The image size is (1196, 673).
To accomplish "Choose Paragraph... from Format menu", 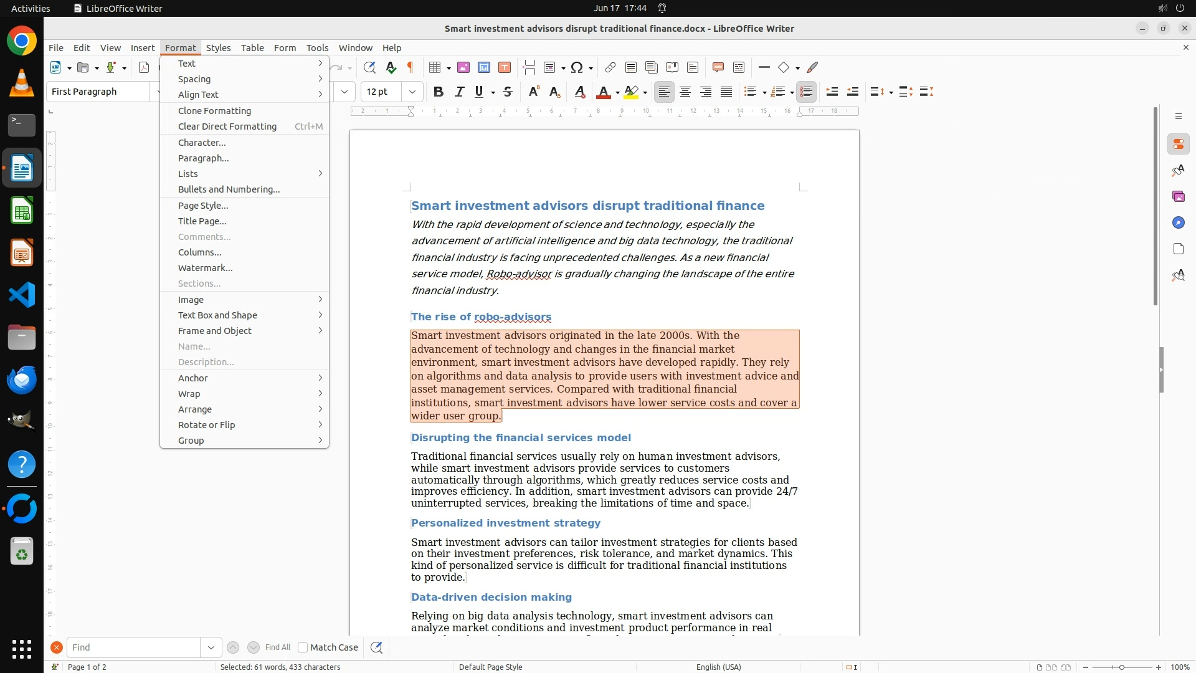I will pyautogui.click(x=203, y=158).
